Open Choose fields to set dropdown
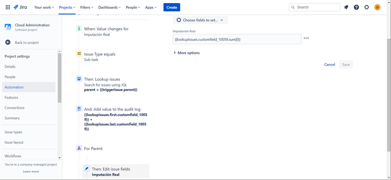391x180 pixels. [200, 20]
